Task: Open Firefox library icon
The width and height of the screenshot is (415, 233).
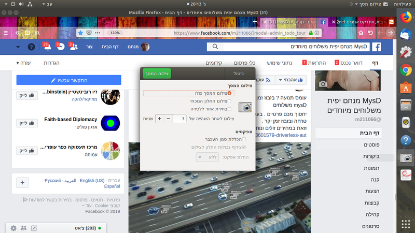Action: coord(37,33)
